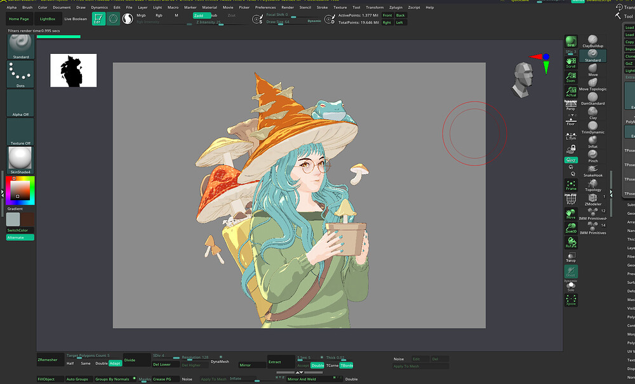Select the ClayBuildup brush
635x384 pixels.
592,41
